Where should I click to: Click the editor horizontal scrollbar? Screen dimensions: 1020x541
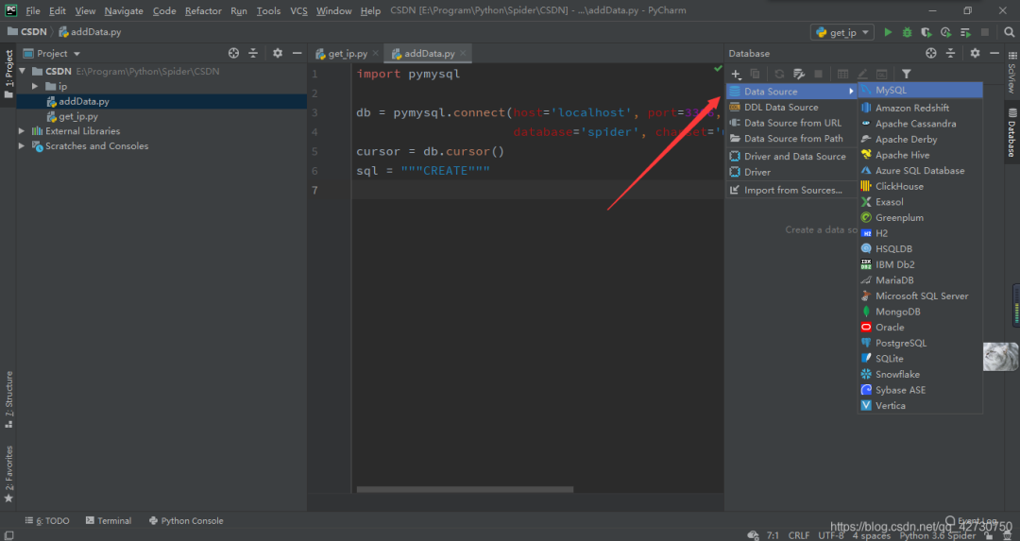[x=465, y=490]
